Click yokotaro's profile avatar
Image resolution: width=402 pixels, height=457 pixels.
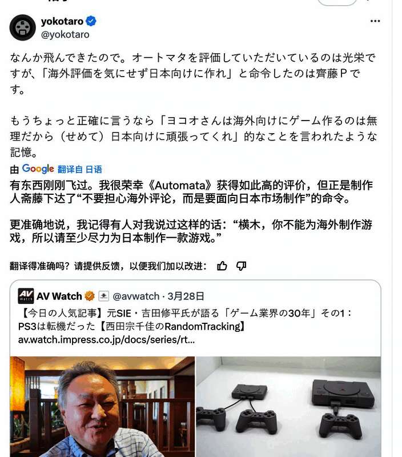[23, 27]
